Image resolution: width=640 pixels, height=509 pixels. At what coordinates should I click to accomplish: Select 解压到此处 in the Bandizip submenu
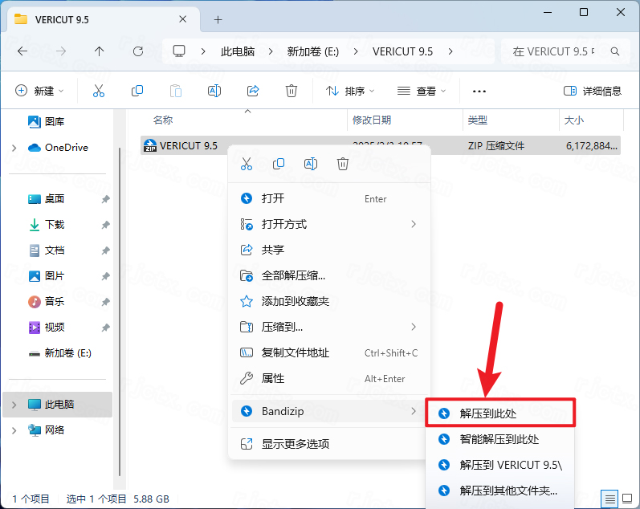tap(500, 413)
